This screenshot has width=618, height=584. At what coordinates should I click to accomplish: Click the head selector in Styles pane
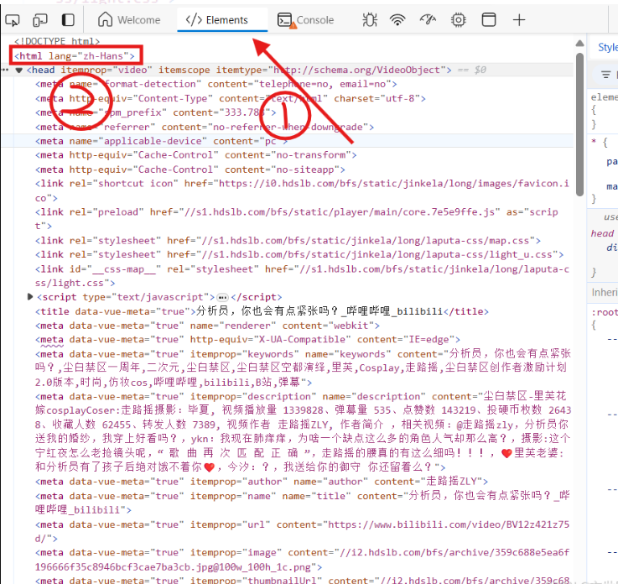[602, 233]
